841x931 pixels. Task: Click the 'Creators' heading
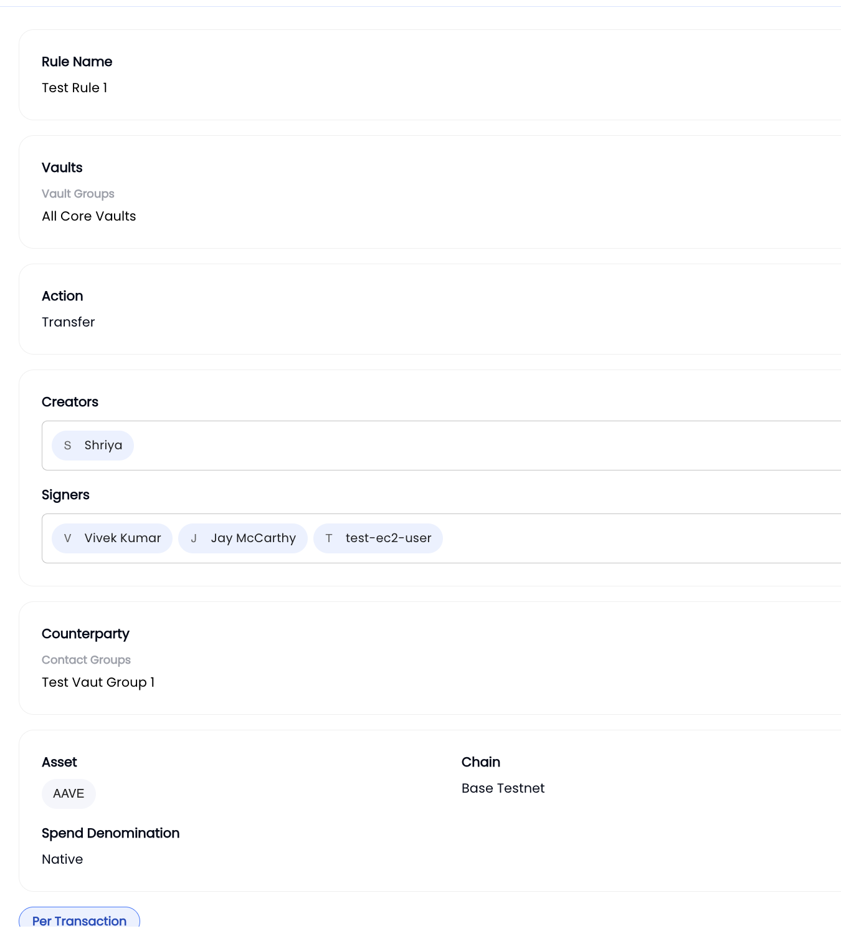70,402
